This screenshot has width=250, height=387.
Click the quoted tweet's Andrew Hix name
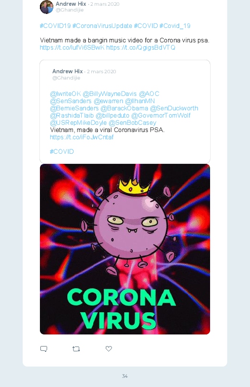[67, 71]
